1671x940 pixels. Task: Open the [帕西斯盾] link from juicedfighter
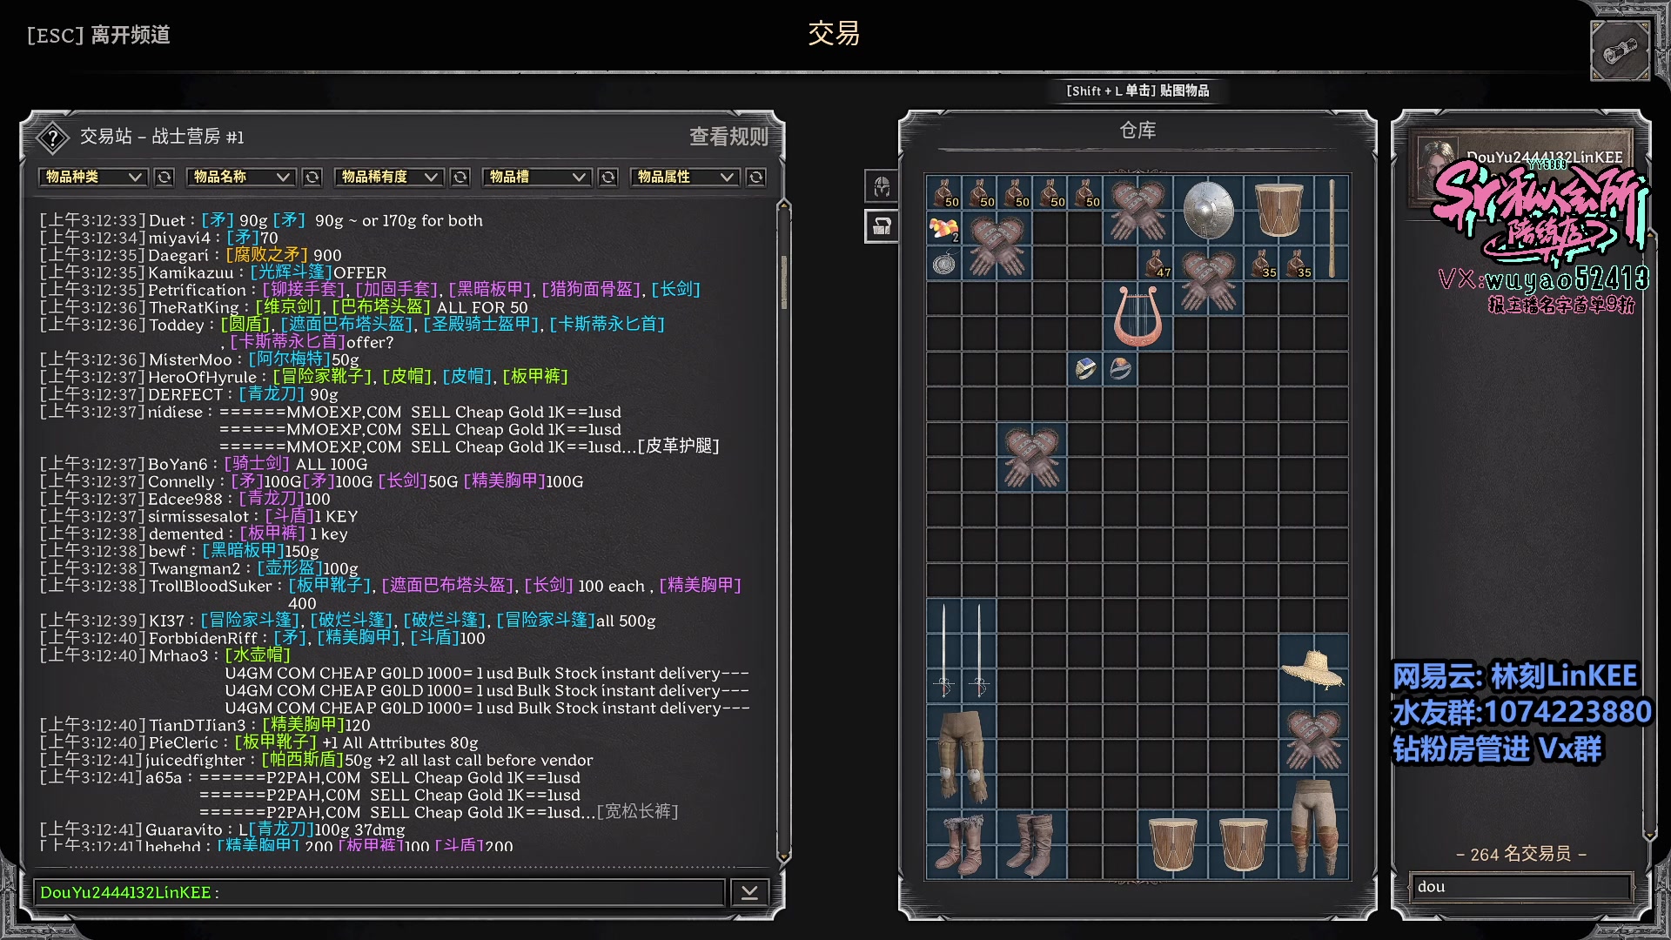pos(303,760)
